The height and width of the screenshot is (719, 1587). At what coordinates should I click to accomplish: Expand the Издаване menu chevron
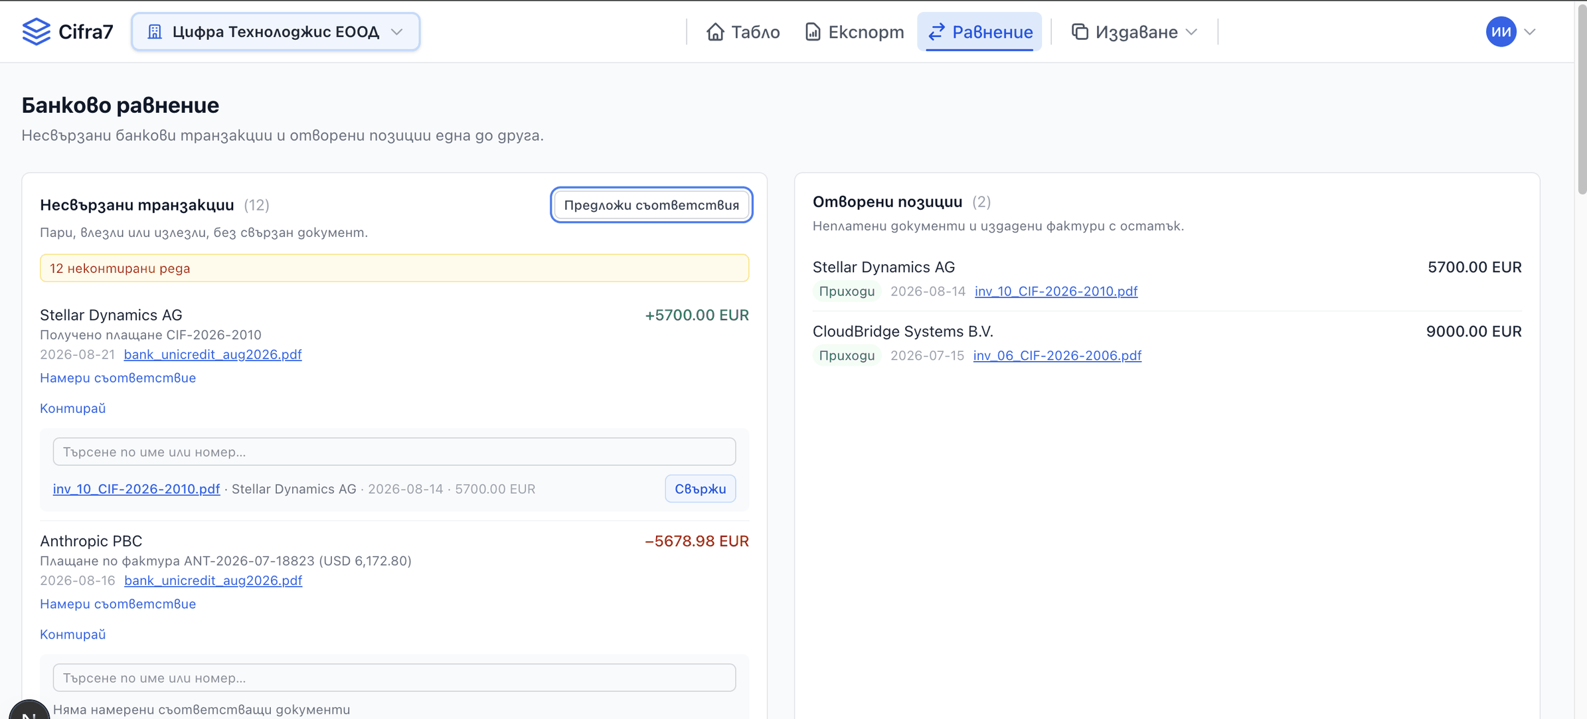1192,32
